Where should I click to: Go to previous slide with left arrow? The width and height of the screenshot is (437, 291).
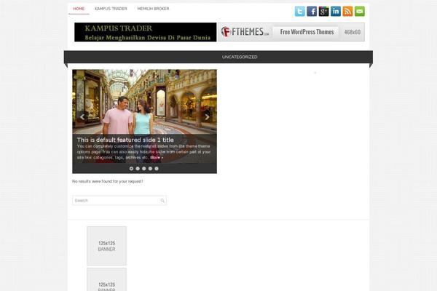pos(82,117)
